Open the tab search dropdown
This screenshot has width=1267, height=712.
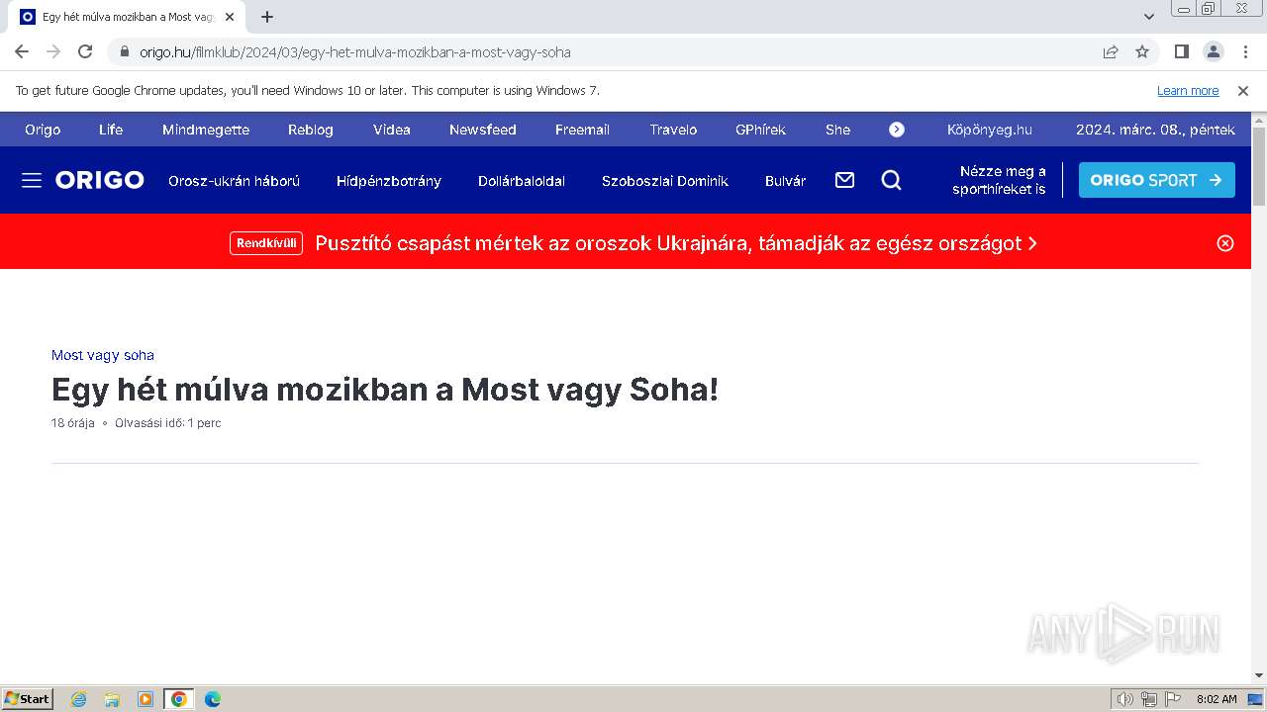1149,17
